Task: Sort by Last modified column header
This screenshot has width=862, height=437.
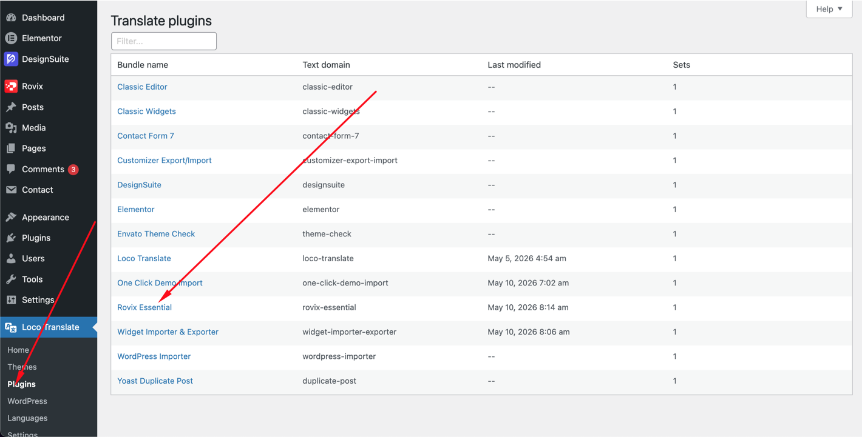Action: (514, 65)
